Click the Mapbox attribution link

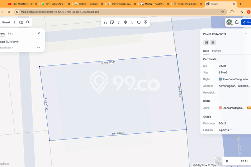tap(200, 165)
